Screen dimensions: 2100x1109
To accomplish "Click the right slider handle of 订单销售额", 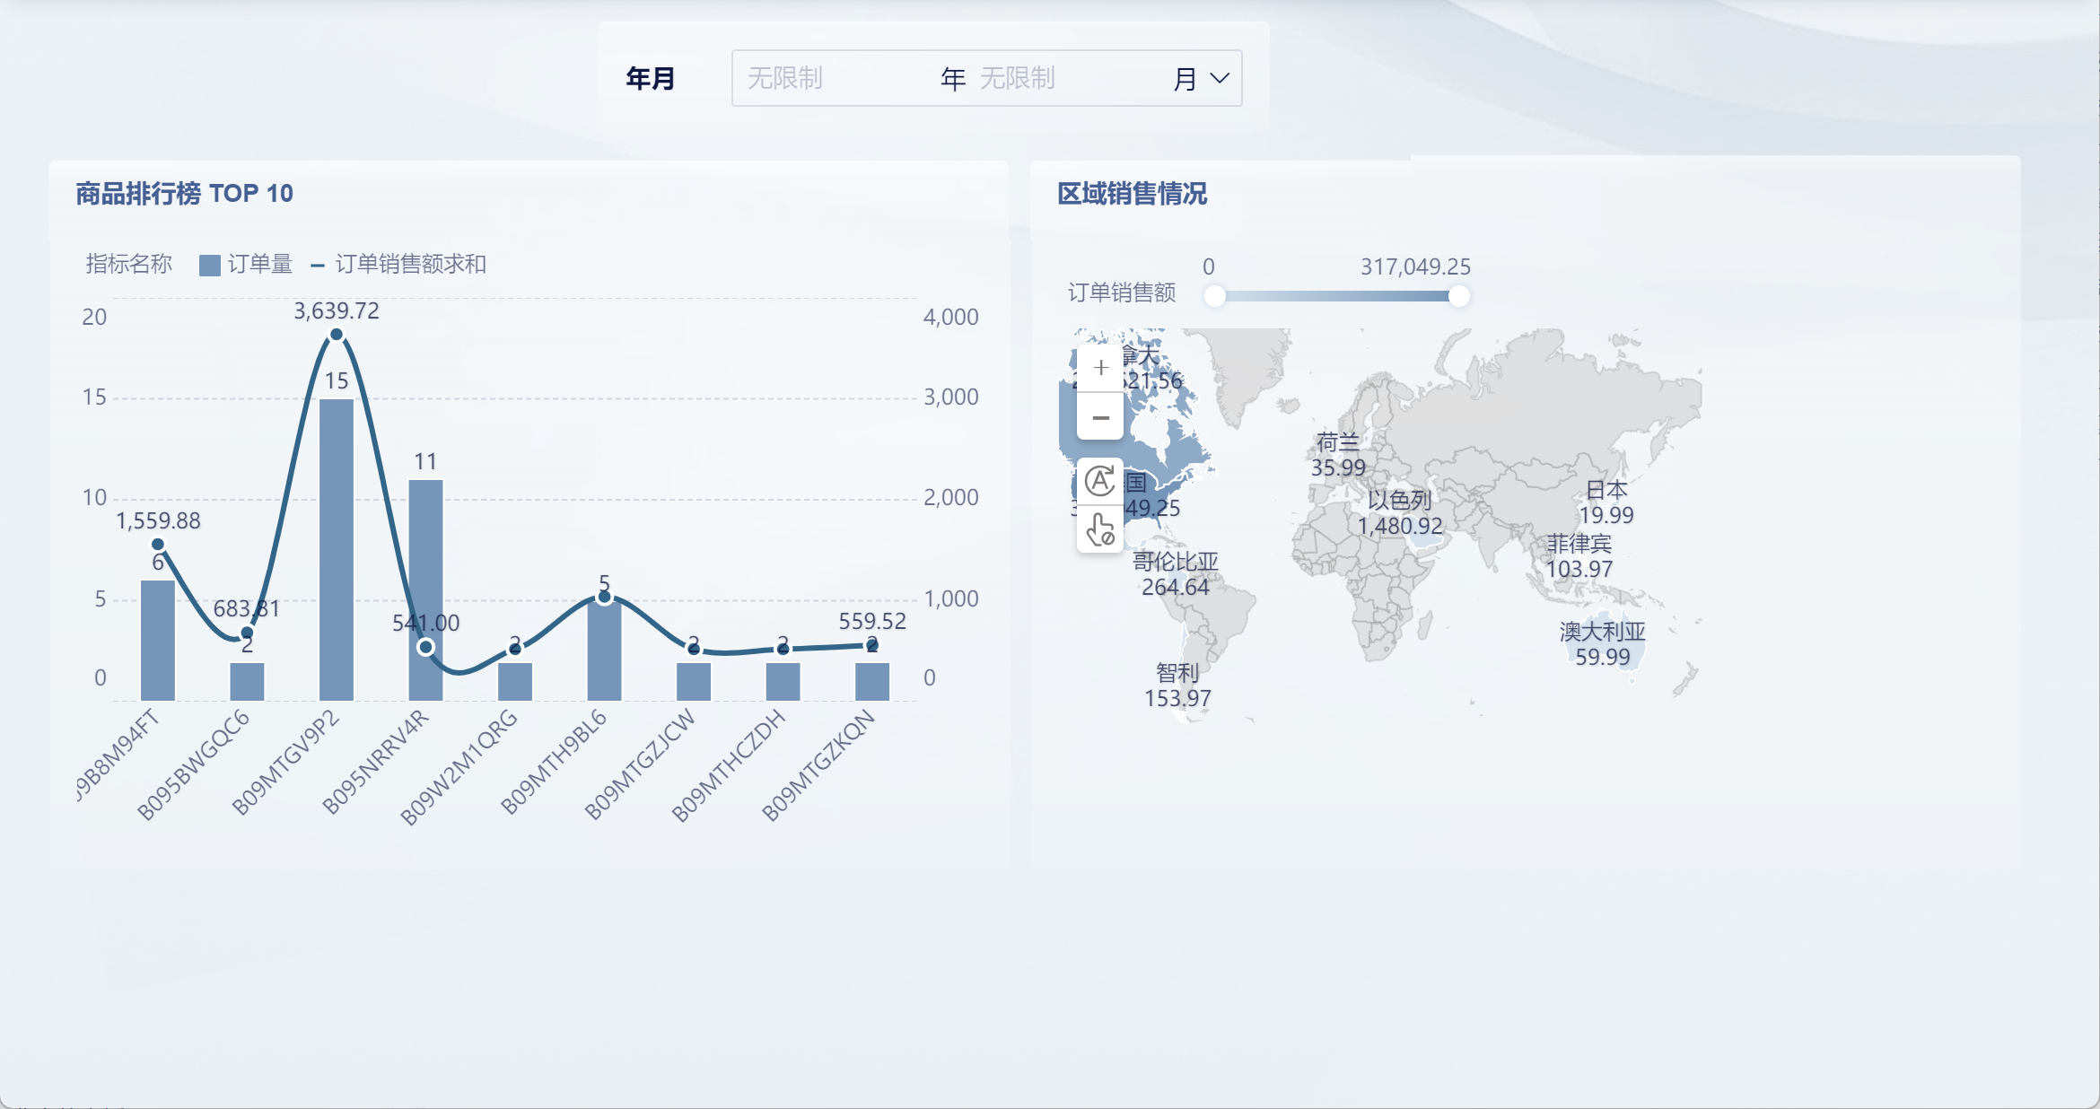I will (1459, 296).
